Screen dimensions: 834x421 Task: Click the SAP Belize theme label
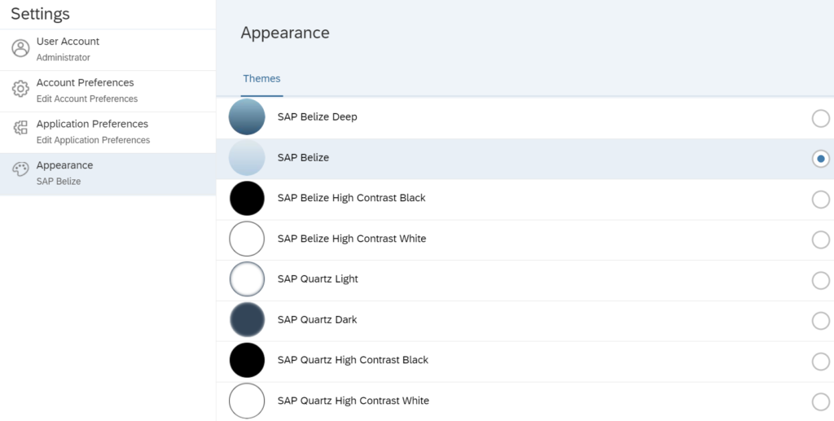point(303,157)
